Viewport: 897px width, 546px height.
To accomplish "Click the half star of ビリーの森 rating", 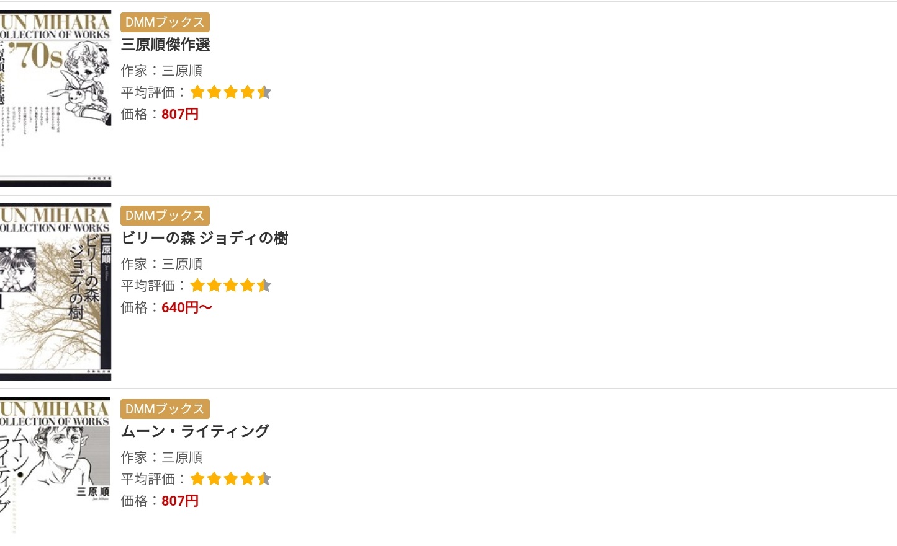I will click(264, 286).
